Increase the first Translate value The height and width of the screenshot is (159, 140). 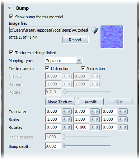[69, 112]
